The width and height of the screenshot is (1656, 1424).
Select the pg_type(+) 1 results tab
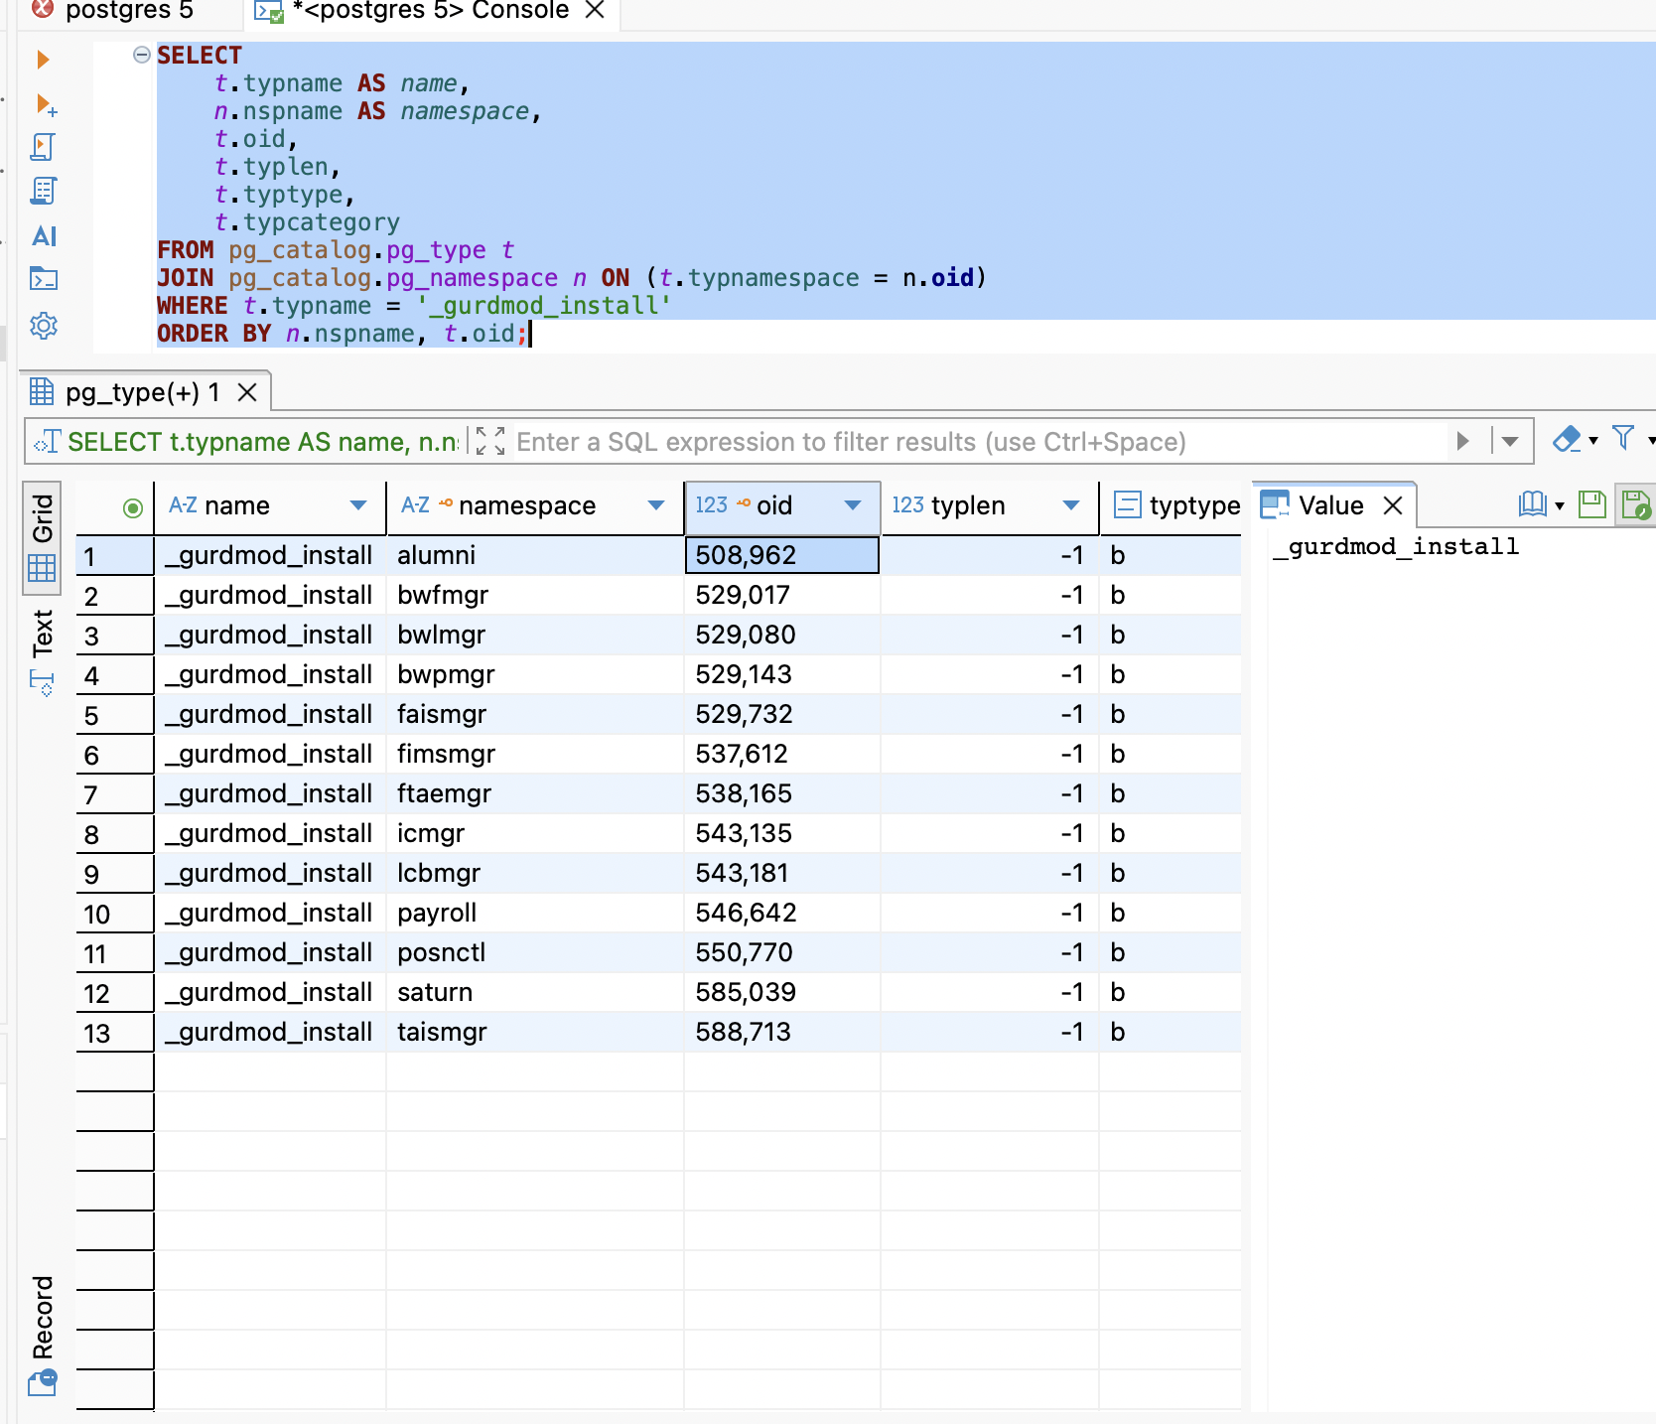[x=142, y=393]
